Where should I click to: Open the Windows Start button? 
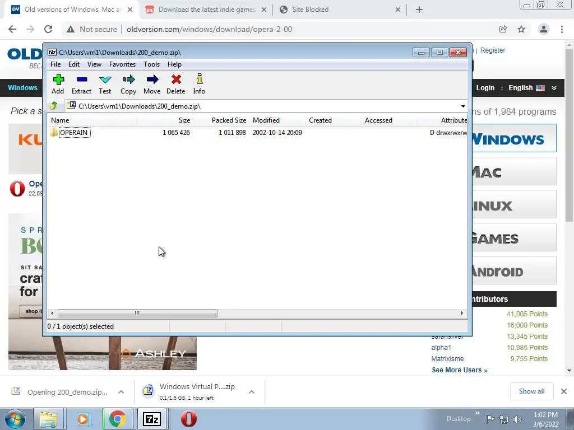coord(15,419)
